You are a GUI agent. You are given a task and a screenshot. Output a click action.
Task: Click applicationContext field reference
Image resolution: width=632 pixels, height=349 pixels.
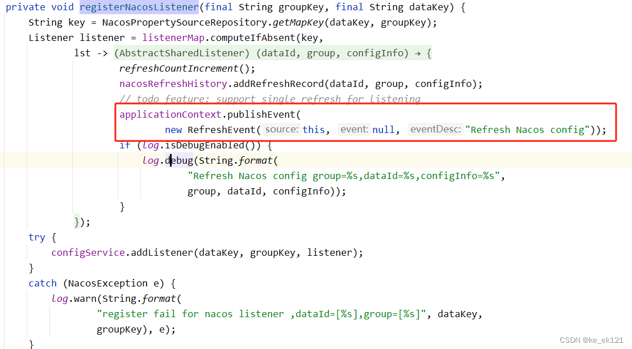point(171,114)
